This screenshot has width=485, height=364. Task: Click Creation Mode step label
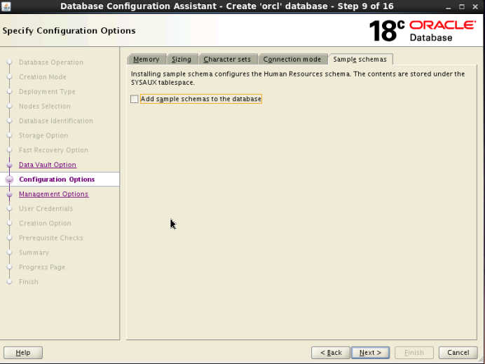[43, 76]
